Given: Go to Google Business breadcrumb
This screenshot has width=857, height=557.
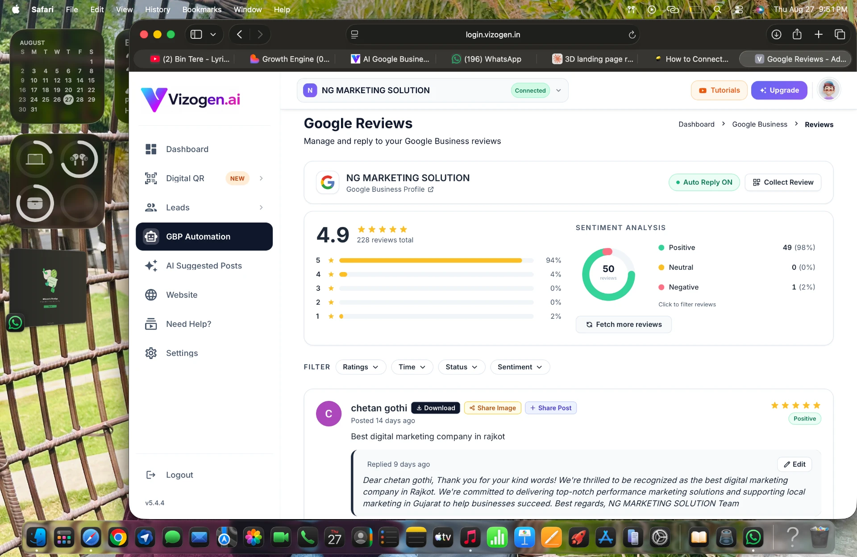Looking at the screenshot, I should coord(760,124).
